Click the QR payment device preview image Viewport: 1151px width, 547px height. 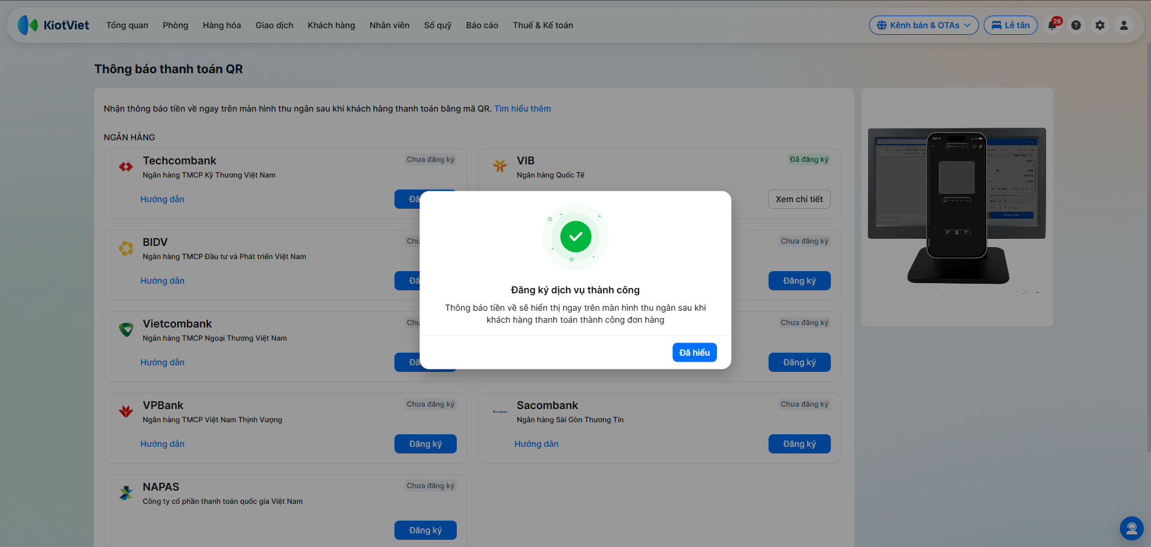[x=957, y=207]
